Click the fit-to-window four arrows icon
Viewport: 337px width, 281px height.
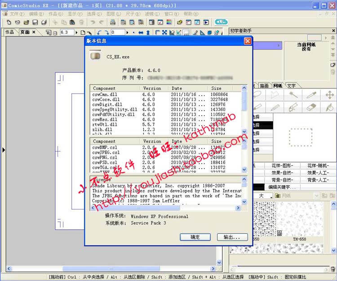pyautogui.click(x=164, y=32)
